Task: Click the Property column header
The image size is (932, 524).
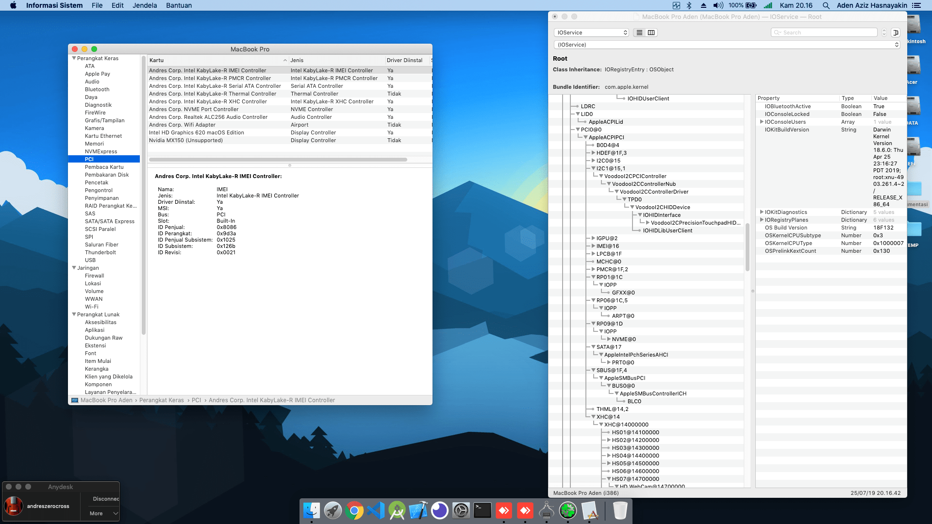Action: (797, 98)
